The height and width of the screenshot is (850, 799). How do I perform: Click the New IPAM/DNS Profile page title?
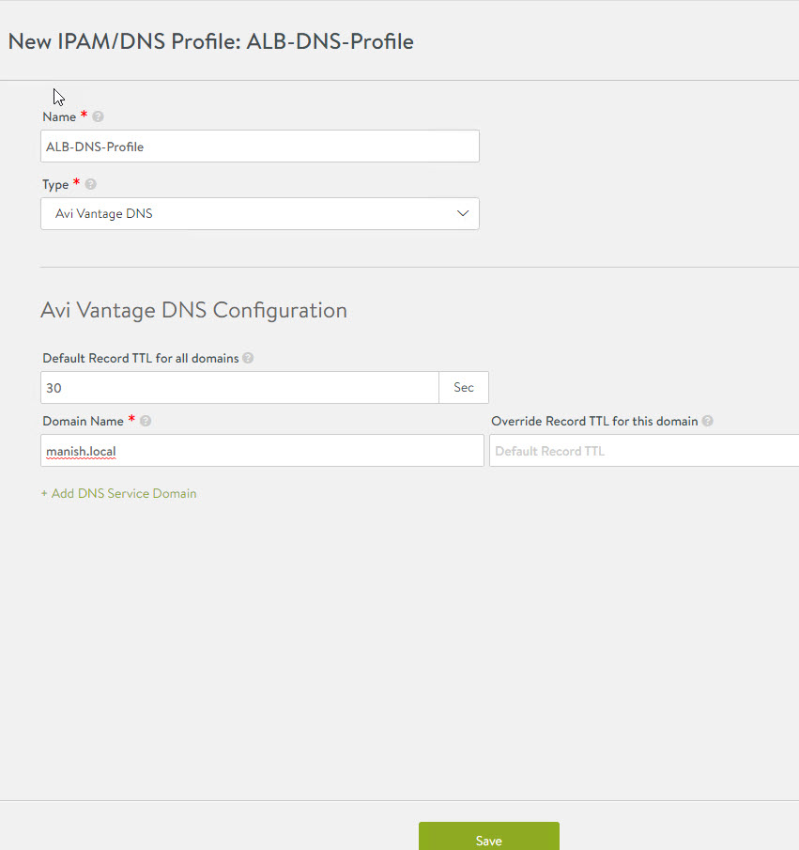click(x=211, y=41)
